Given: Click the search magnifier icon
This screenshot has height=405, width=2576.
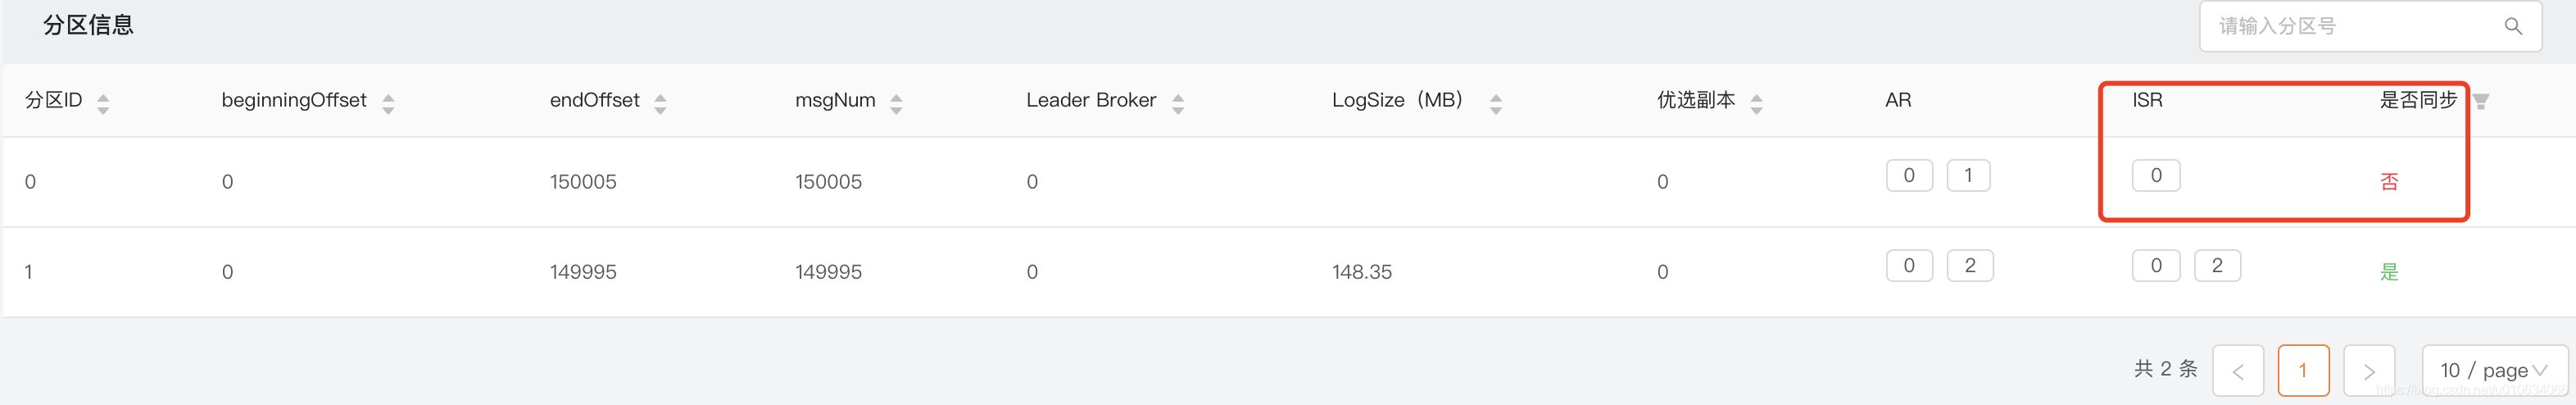Looking at the screenshot, I should (x=2512, y=27).
